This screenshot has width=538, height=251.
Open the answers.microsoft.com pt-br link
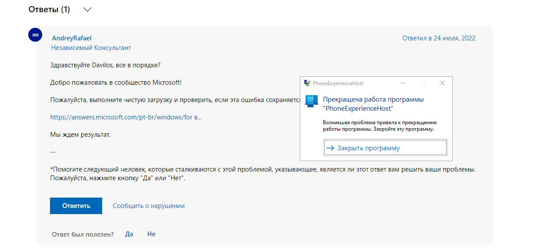pos(126,117)
